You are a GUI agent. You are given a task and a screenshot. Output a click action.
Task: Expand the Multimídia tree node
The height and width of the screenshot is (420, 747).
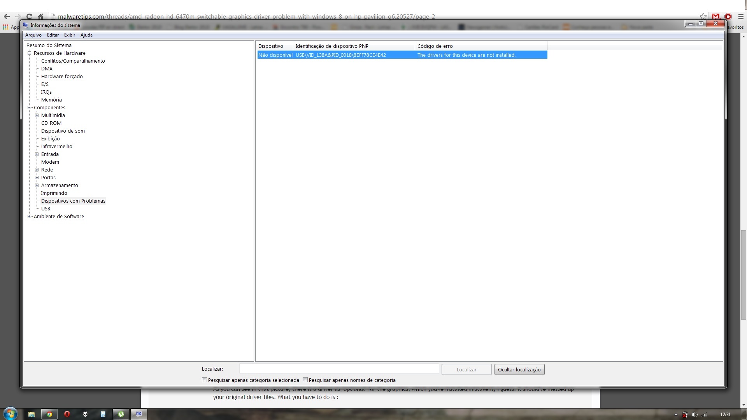[x=37, y=115]
